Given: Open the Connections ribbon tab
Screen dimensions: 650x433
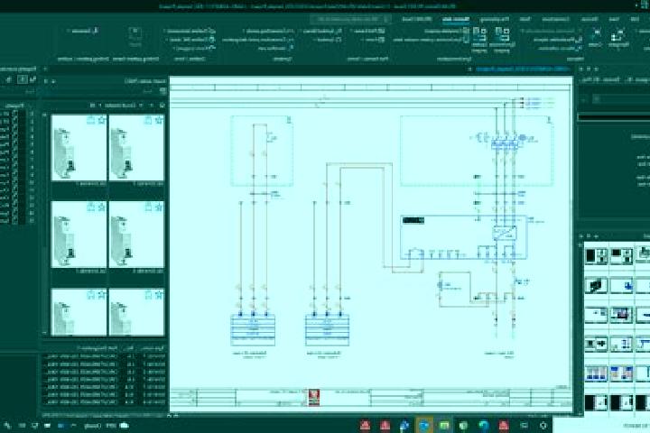Looking at the screenshot, I should pyautogui.click(x=556, y=19).
